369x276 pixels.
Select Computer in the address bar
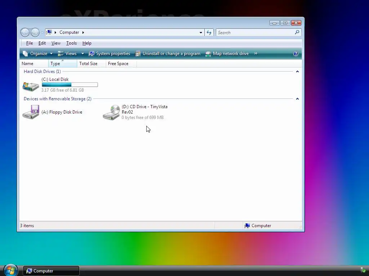[69, 32]
